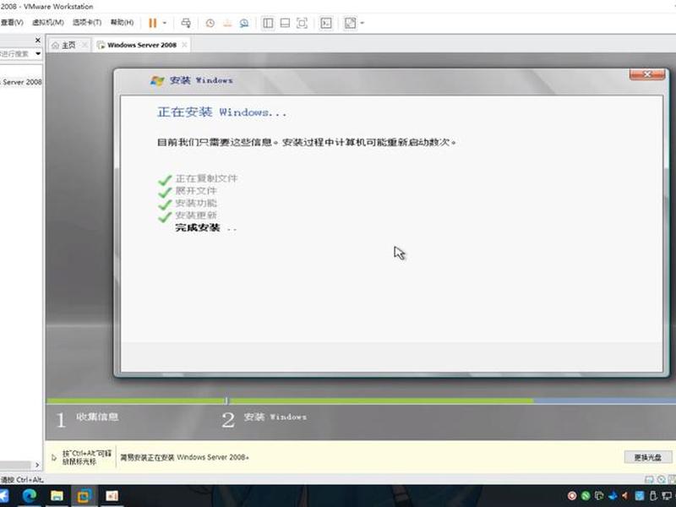Click the 完成安装 step

(198, 227)
